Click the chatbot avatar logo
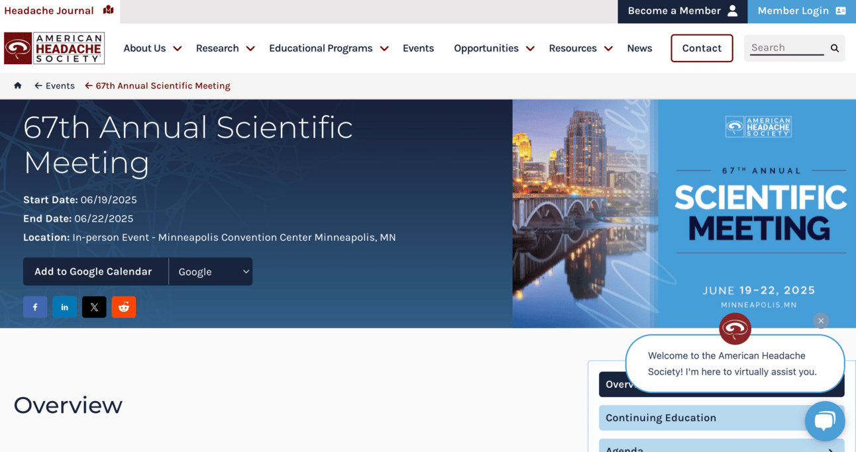Screen dimensions: 856x452 [735, 329]
